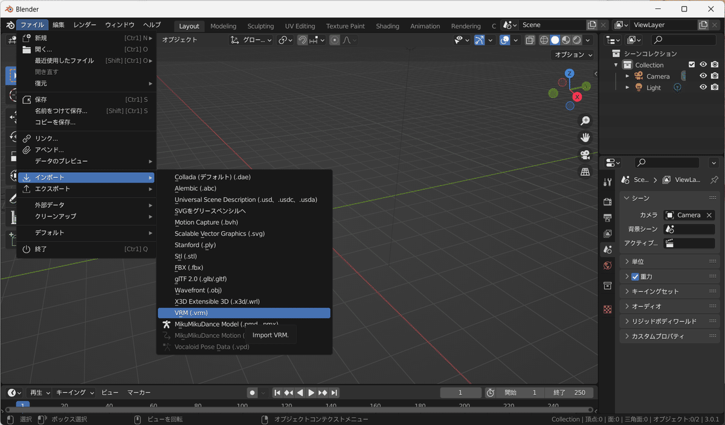This screenshot has width=725, height=425.
Task: Collapse the Collection tree in the outliner
Action: [x=616, y=65]
